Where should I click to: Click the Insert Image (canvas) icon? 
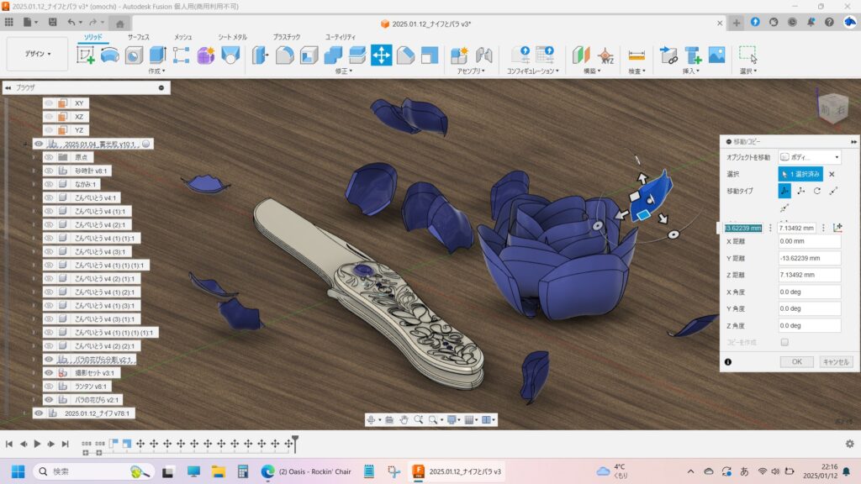click(x=716, y=55)
